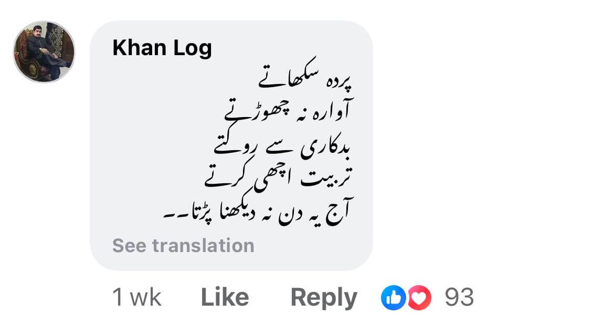Select the word تربیت in the comment
This screenshot has height=334, width=614.
(326, 176)
